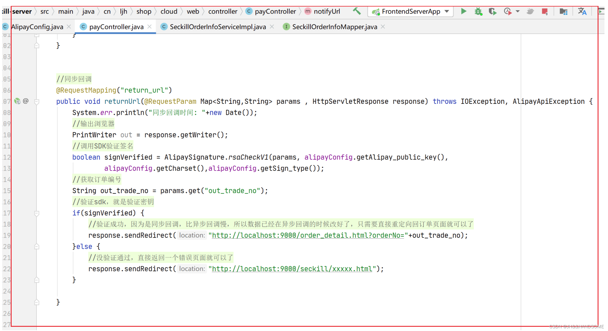Click the Build project hammer icon
This screenshot has height=331, width=608.
[357, 11]
